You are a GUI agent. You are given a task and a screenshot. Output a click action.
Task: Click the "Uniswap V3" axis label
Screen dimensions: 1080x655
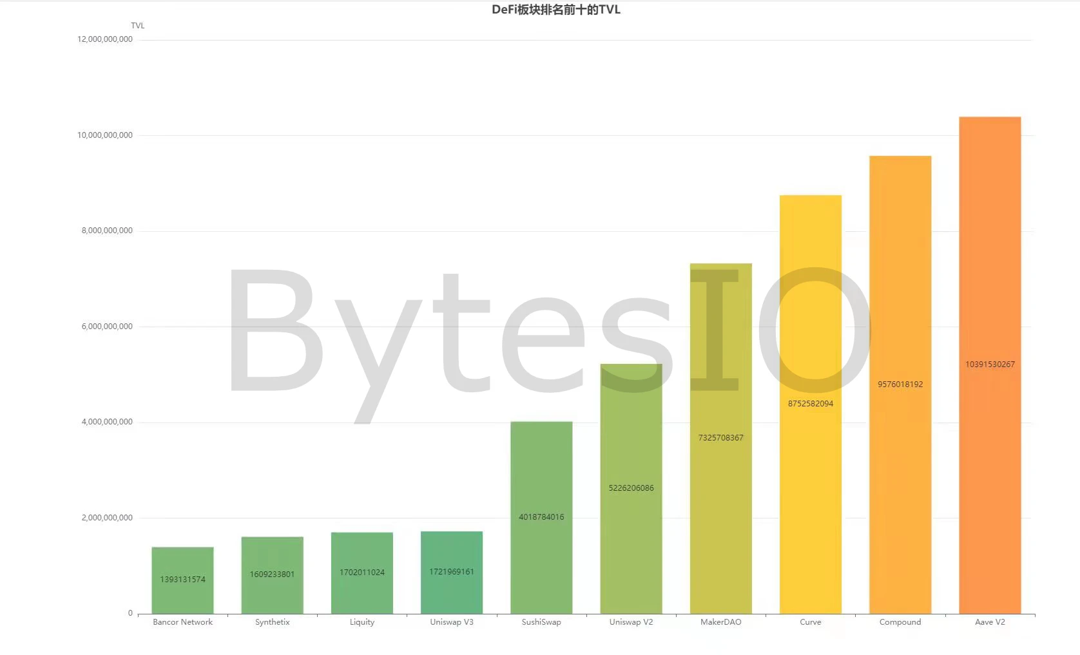coord(452,622)
